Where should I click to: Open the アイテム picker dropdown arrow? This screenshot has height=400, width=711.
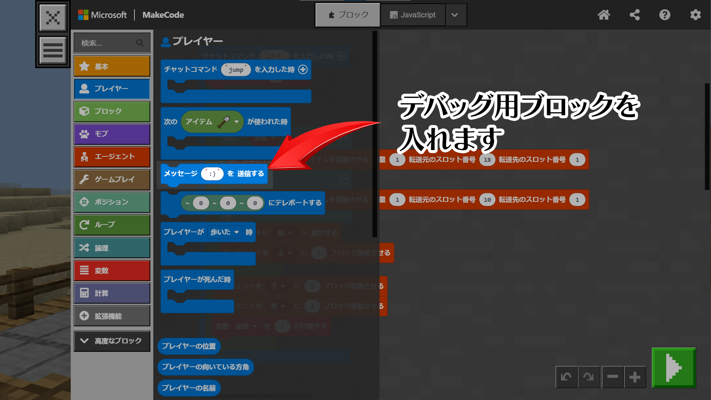237,122
